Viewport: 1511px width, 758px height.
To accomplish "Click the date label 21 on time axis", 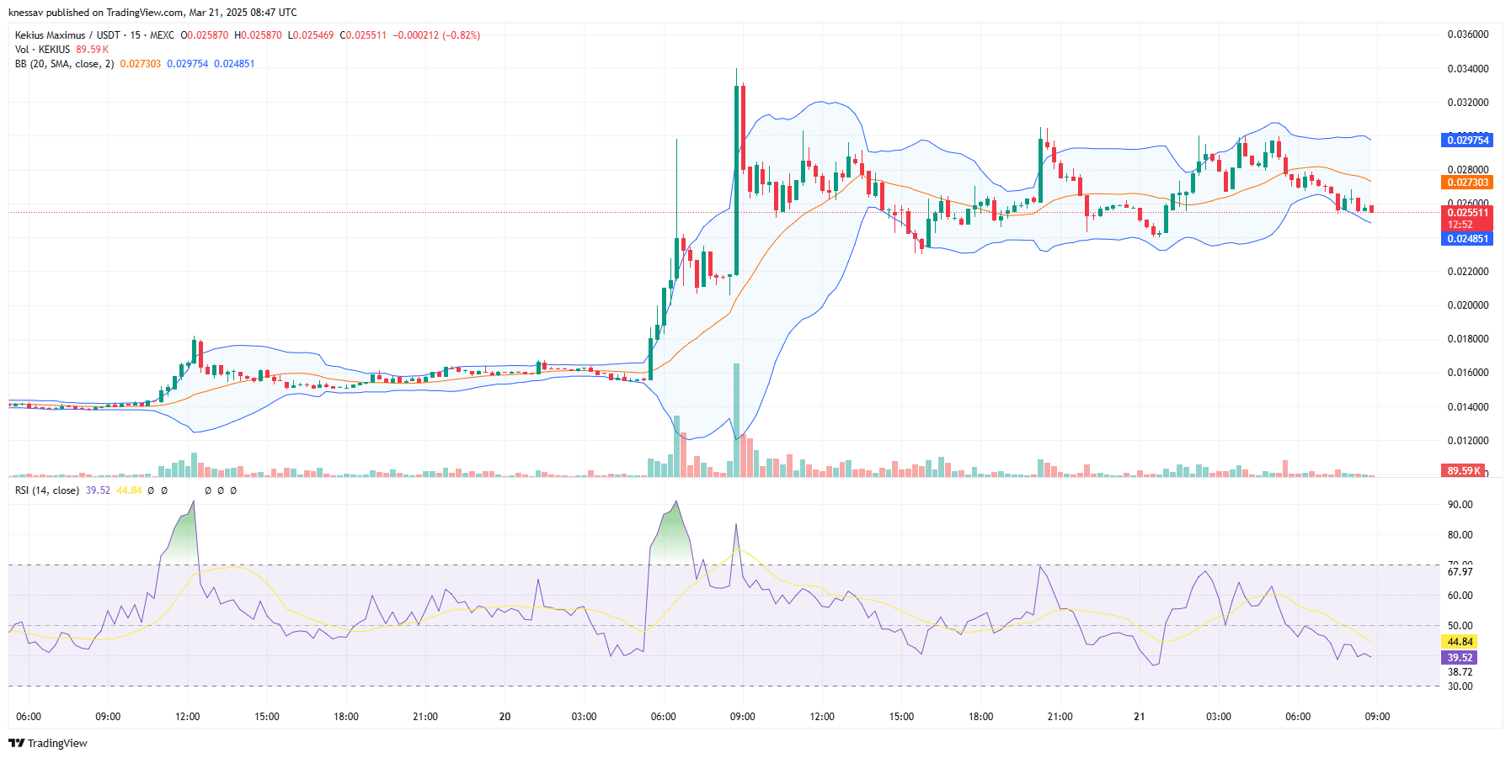I will point(1139,717).
